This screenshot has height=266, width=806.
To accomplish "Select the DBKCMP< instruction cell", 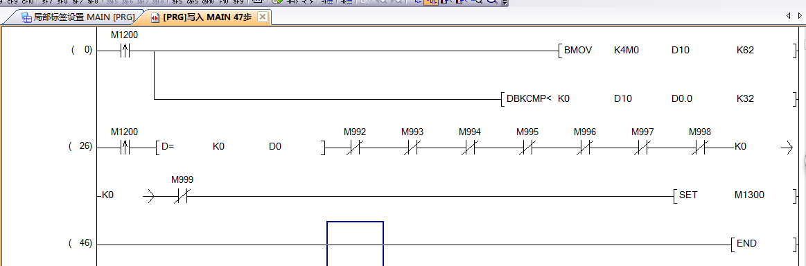I will (x=648, y=98).
